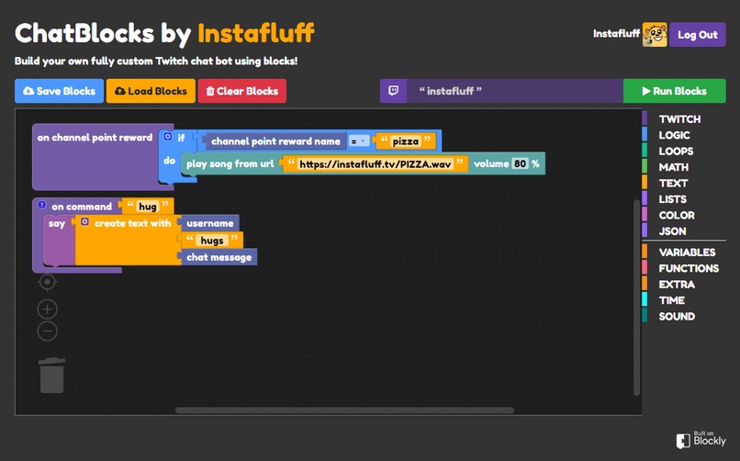The width and height of the screenshot is (740, 461).
Task: Open the JSON block category
Action: pos(672,231)
